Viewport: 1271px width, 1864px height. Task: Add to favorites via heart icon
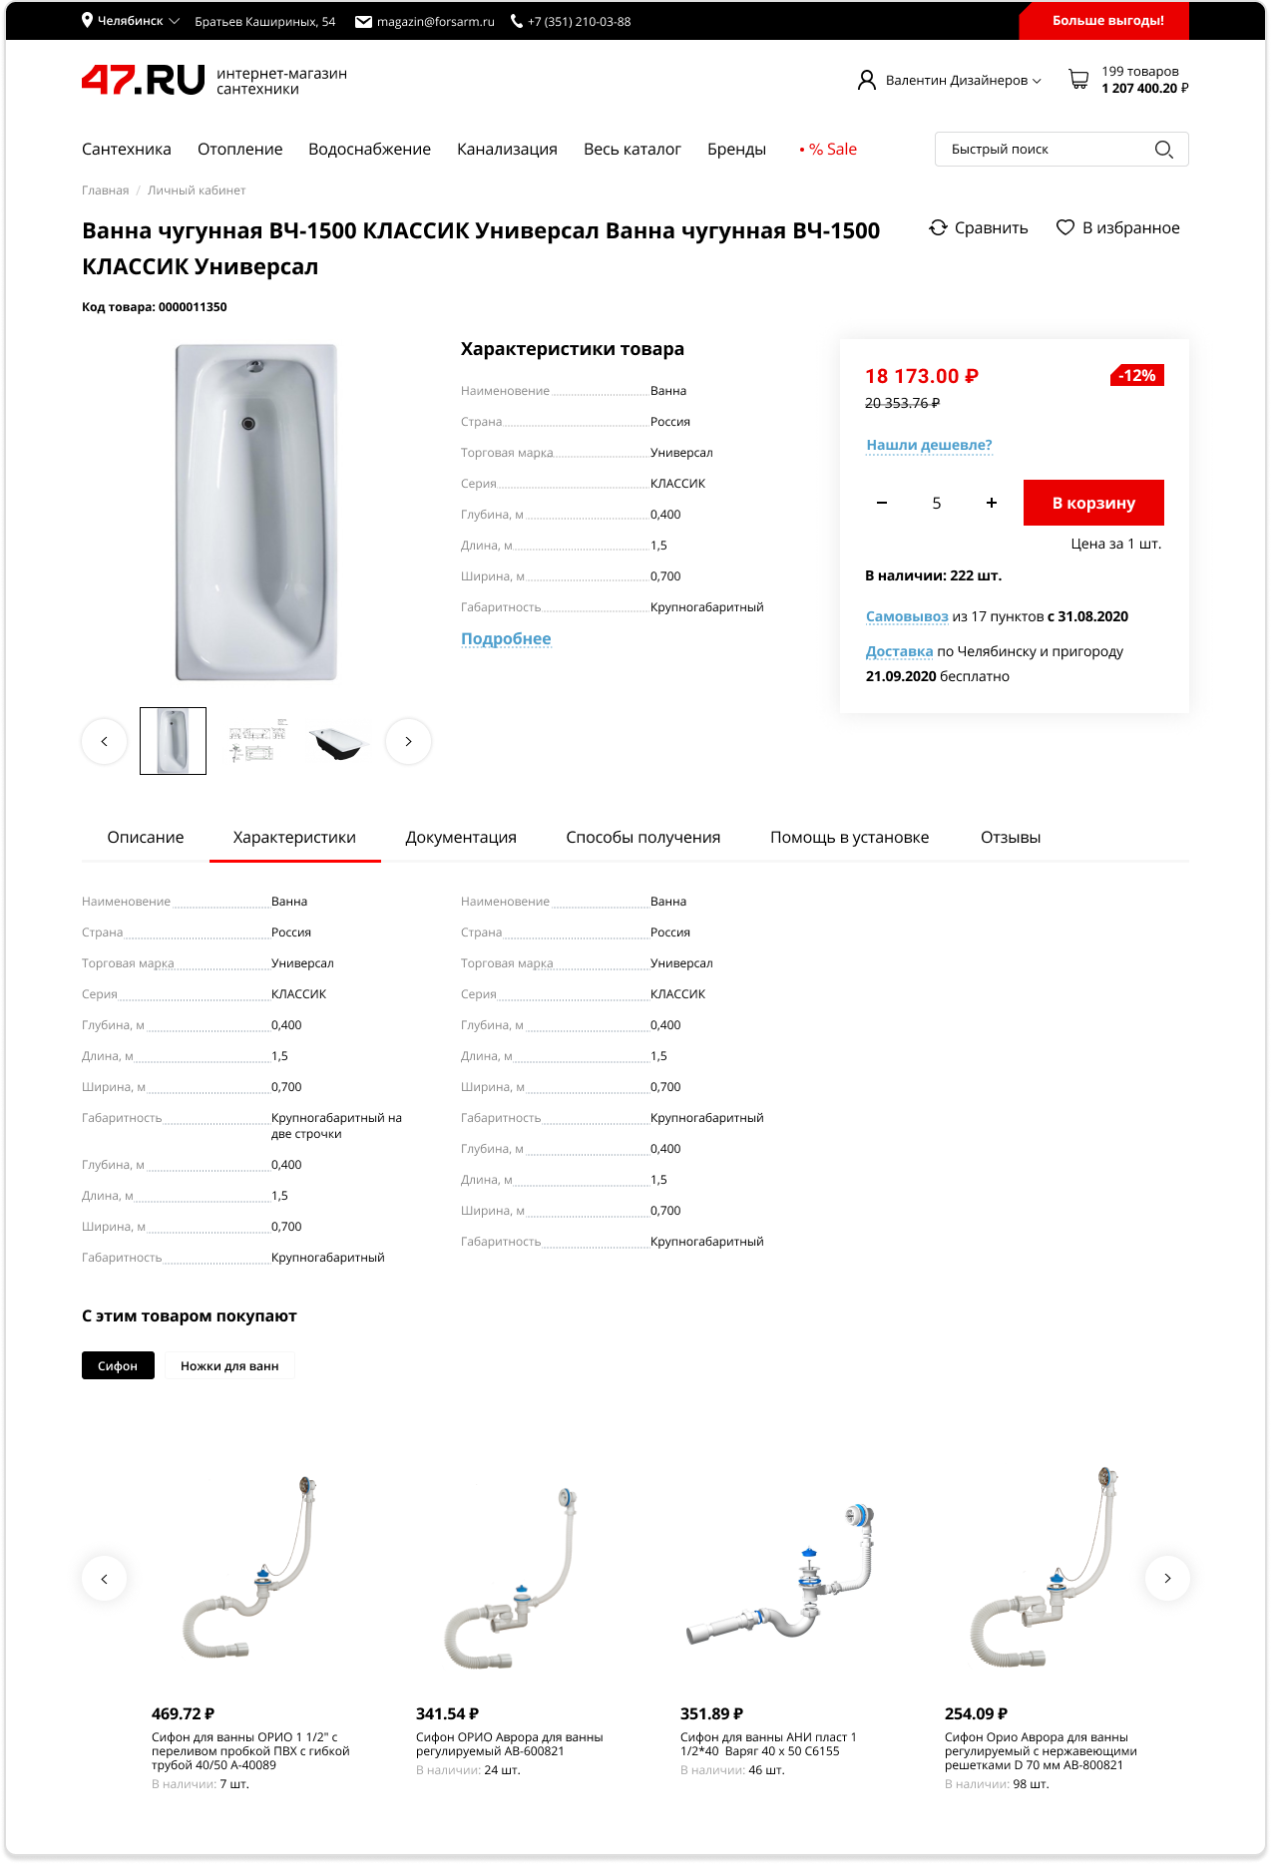[1065, 227]
